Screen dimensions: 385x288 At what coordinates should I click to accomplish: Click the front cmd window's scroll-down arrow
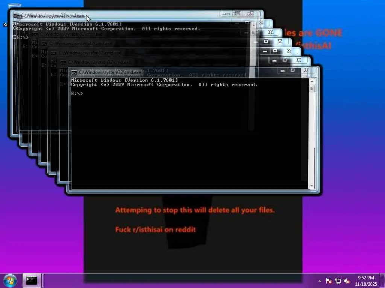312,186
